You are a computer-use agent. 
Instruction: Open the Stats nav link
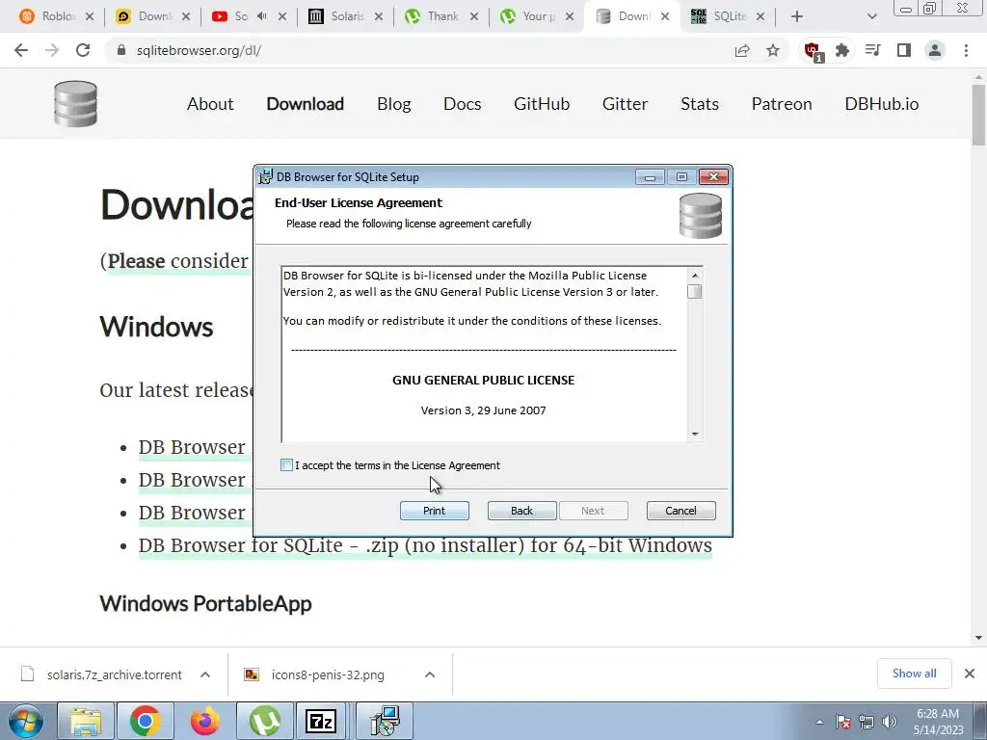pos(700,104)
